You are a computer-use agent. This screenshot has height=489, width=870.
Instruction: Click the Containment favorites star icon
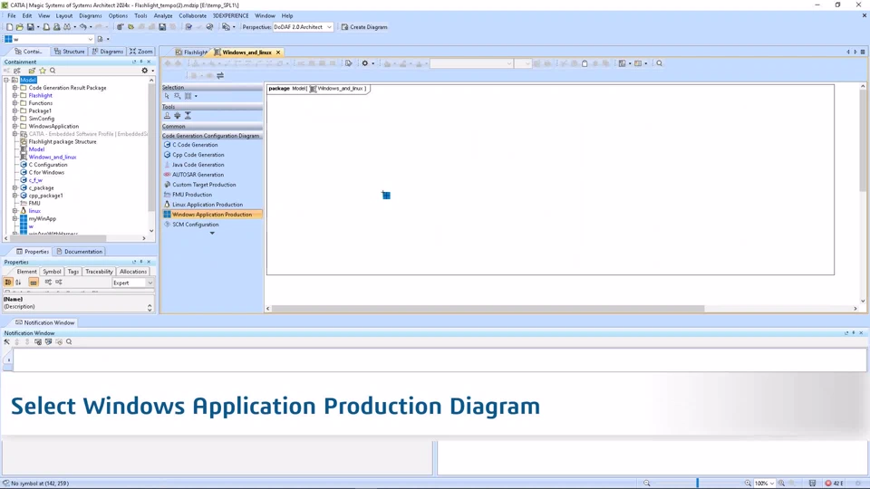(x=43, y=71)
